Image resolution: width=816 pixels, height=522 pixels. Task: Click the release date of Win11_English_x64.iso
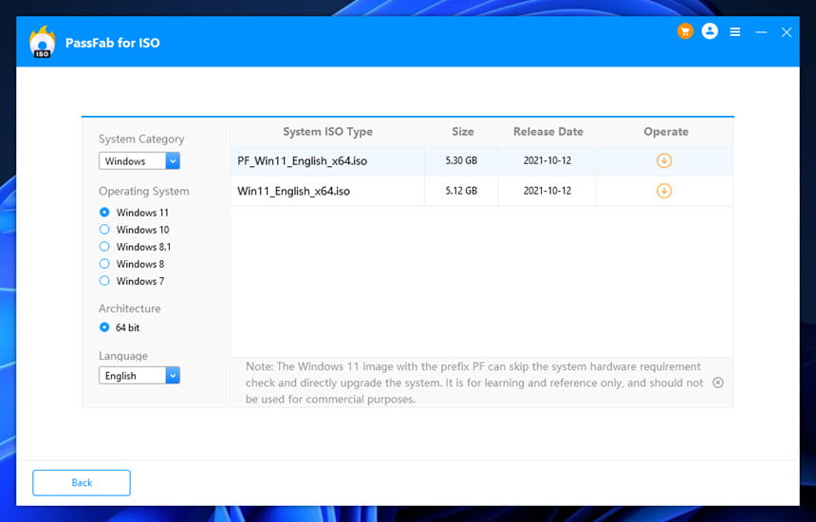point(547,191)
